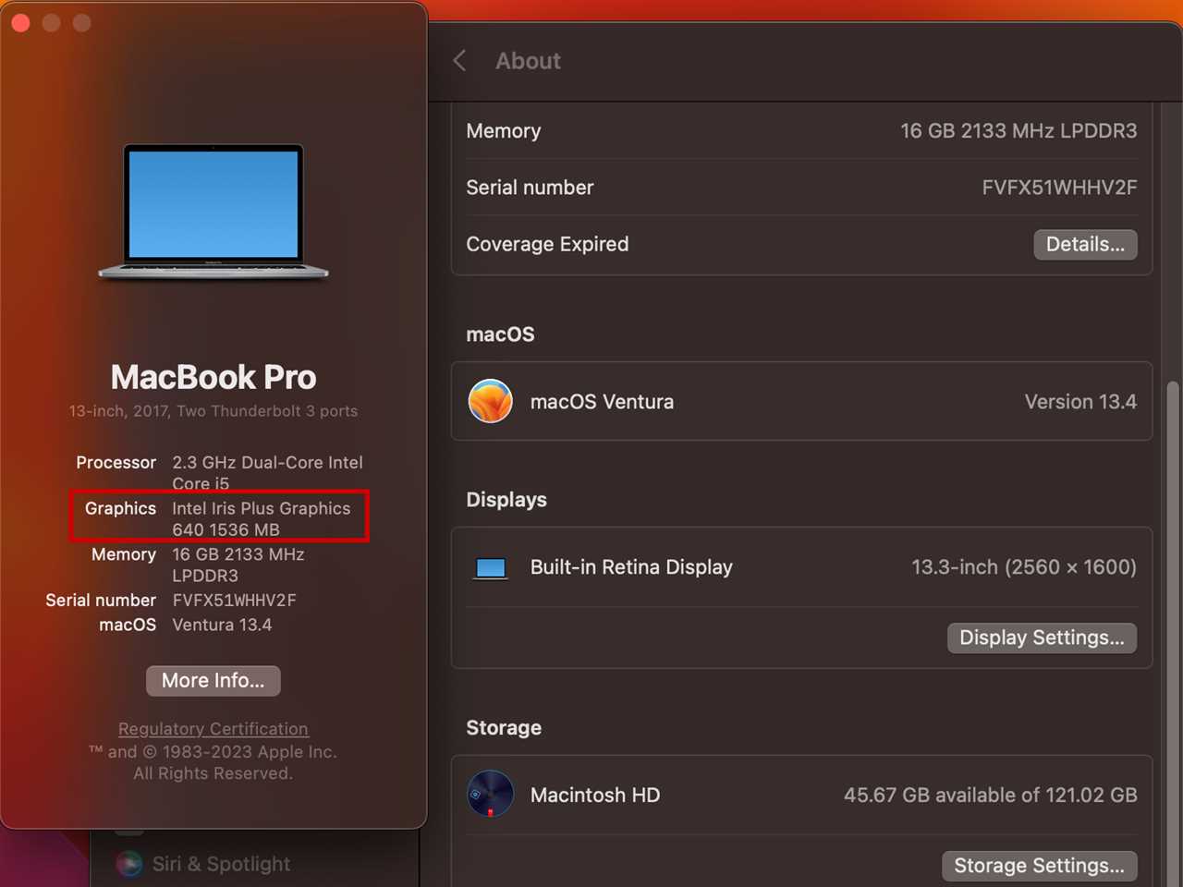Click the Coverage Expired label
The height and width of the screenshot is (887, 1183).
tap(547, 244)
